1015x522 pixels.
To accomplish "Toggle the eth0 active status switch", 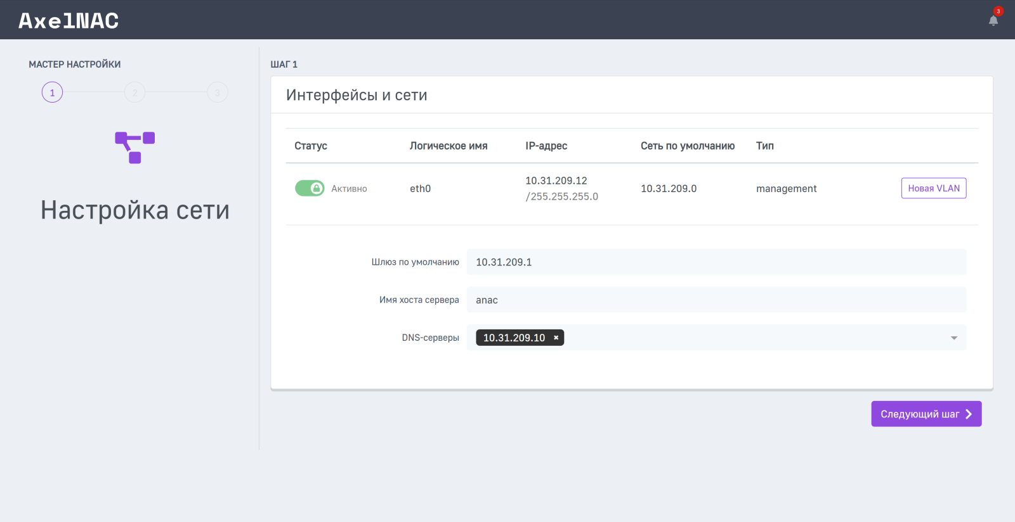I will click(310, 188).
